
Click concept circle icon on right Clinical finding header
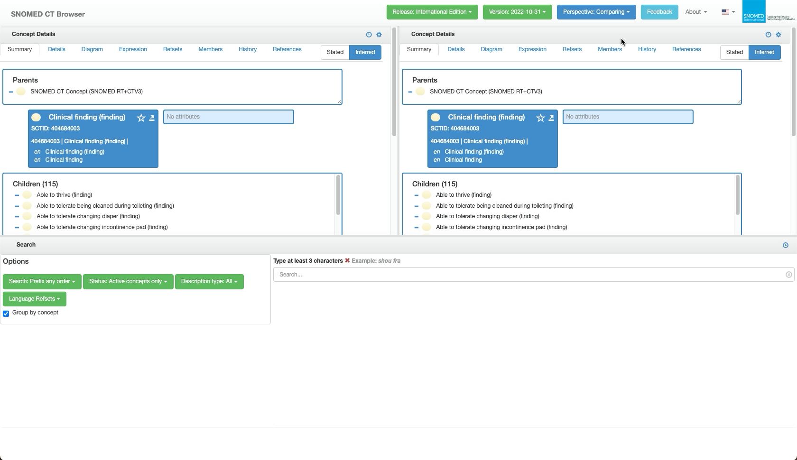pos(436,117)
